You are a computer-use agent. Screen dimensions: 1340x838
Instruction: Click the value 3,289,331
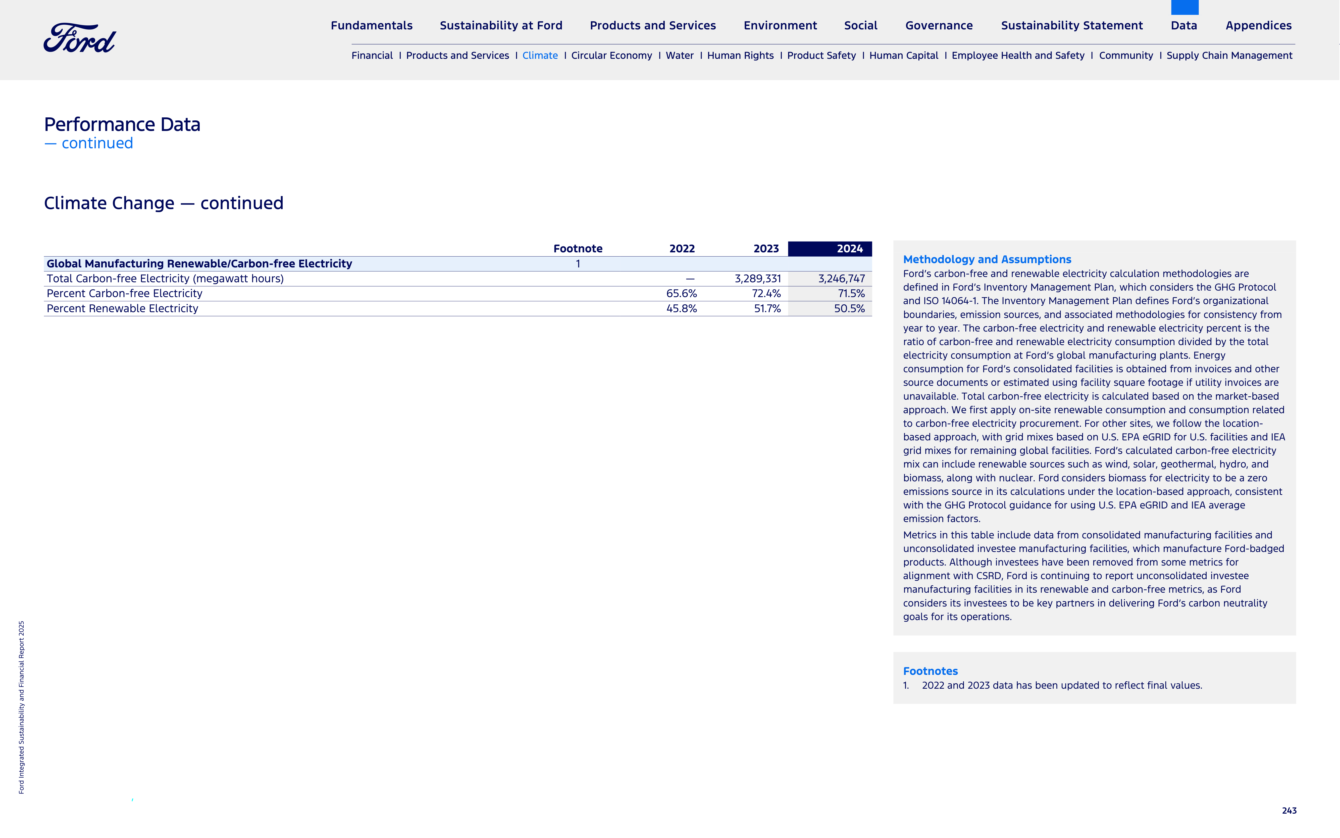758,279
